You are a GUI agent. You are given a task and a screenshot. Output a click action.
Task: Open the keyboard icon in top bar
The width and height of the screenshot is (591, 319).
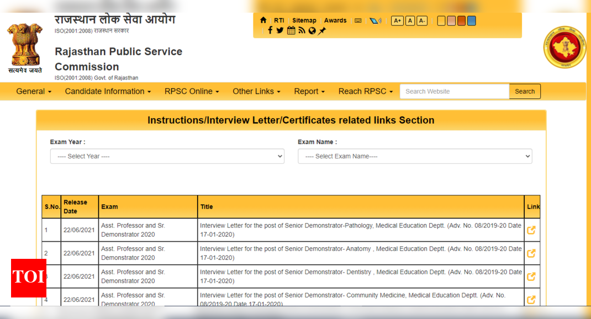coord(358,21)
